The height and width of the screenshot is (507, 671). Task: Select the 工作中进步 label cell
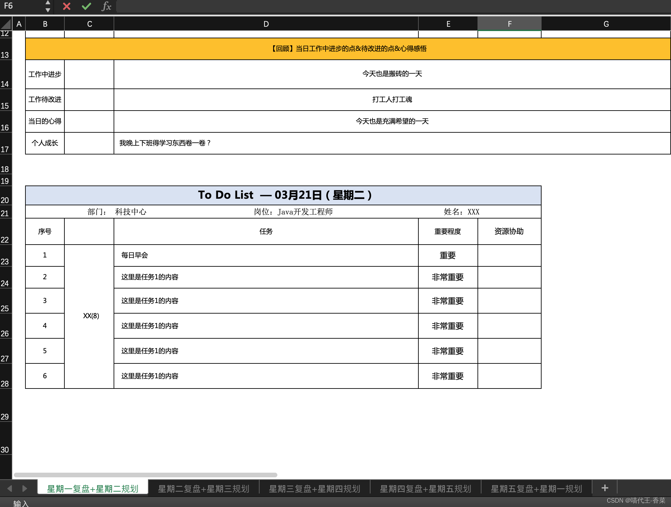coord(45,74)
